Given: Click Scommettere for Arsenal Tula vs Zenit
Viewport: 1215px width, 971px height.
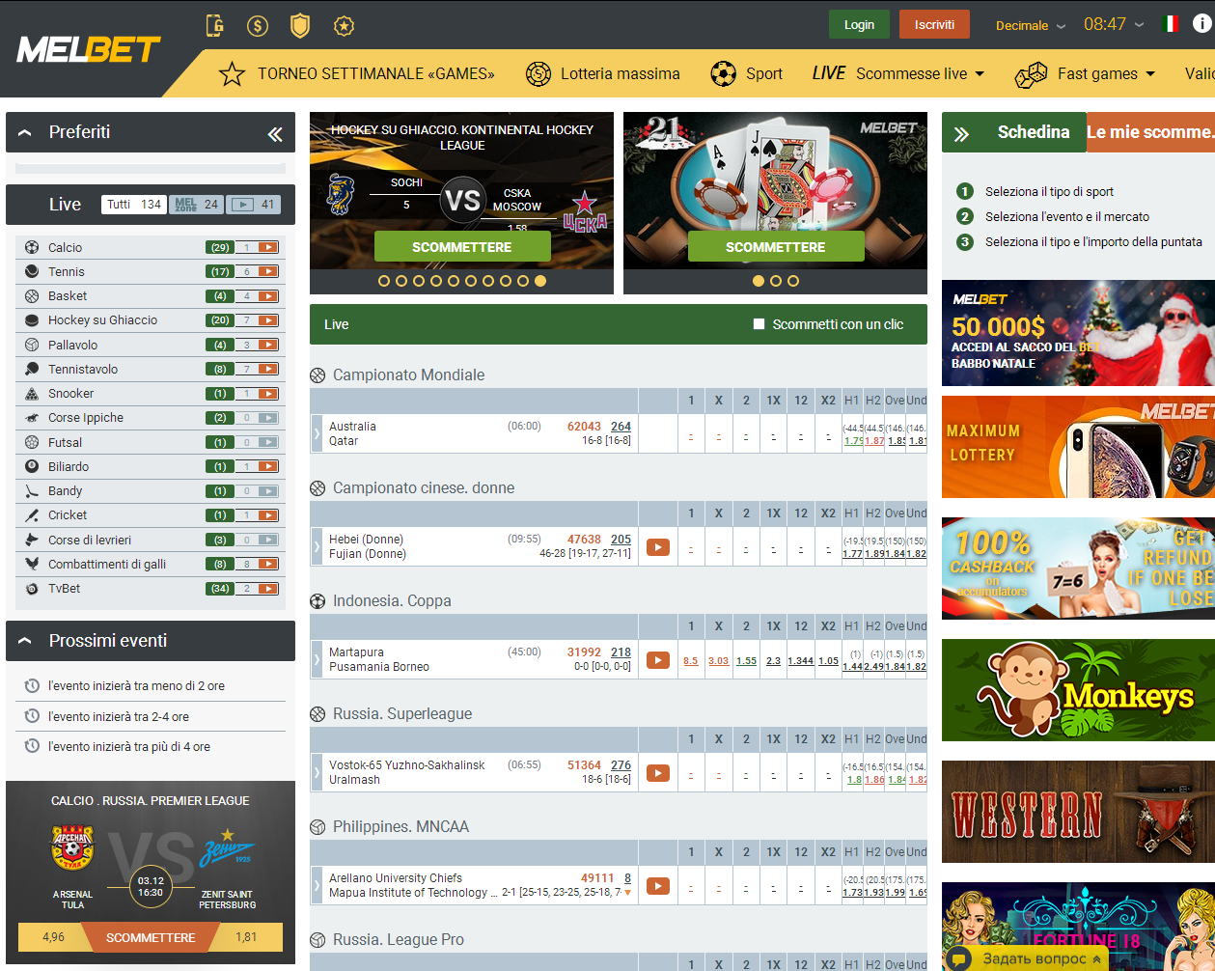Looking at the screenshot, I should [x=151, y=937].
